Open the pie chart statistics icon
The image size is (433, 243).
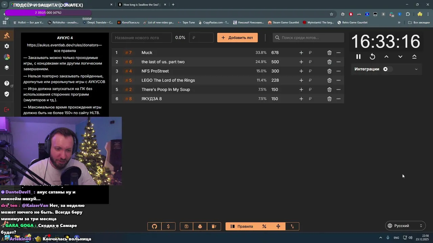7,57
